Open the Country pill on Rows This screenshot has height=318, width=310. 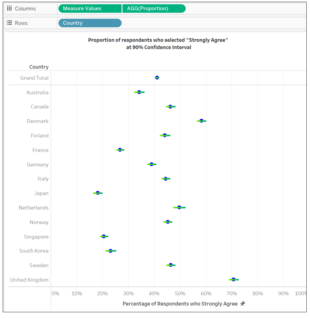point(89,23)
